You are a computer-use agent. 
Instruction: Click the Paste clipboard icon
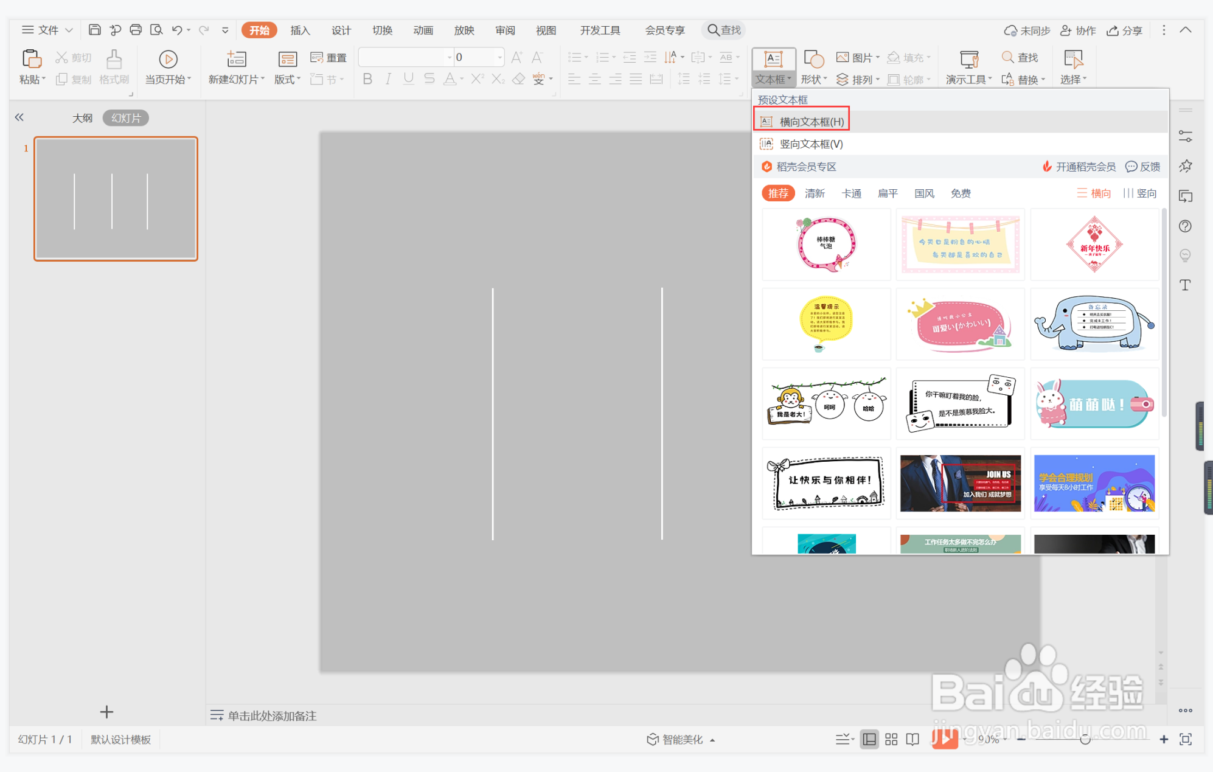(31, 59)
